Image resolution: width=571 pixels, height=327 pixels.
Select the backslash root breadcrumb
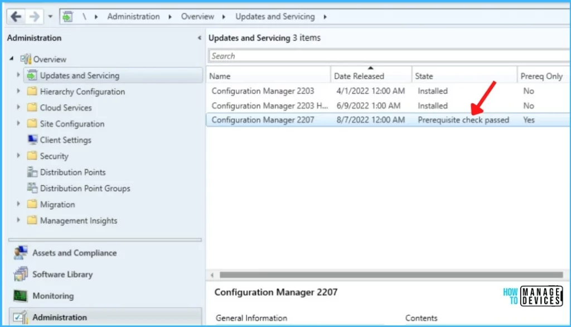(x=85, y=16)
